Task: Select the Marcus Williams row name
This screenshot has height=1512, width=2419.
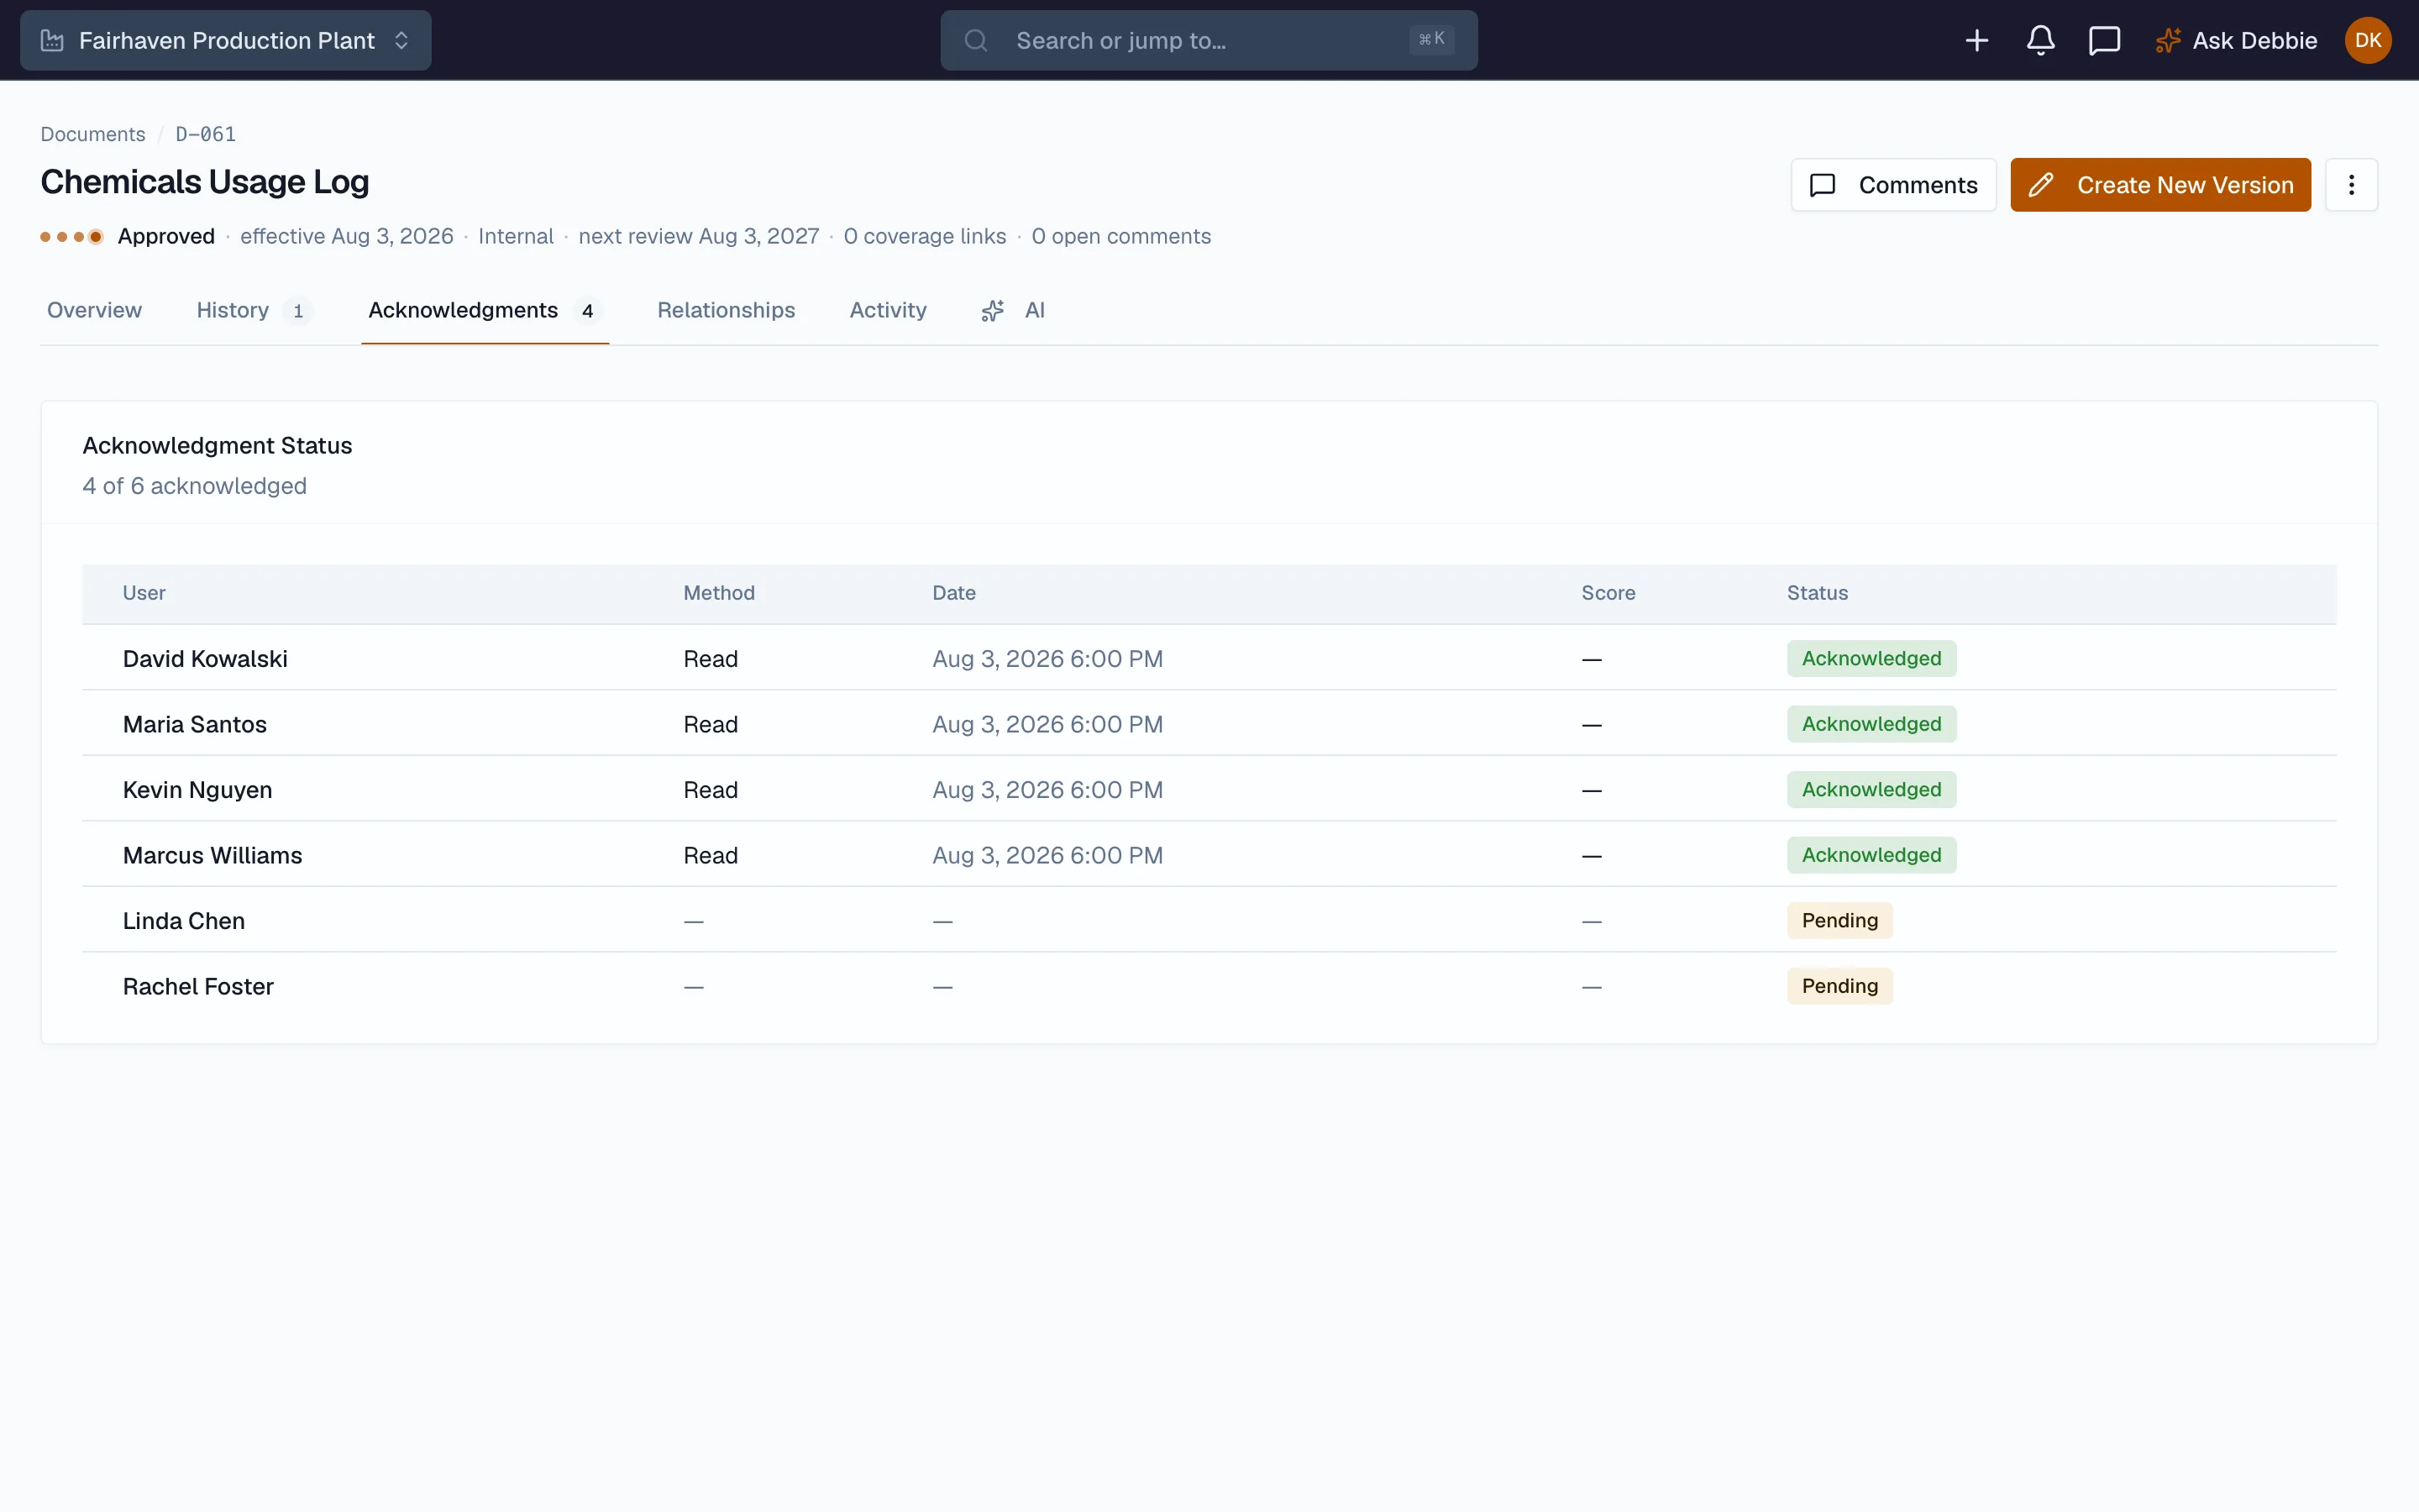Action: click(x=212, y=855)
